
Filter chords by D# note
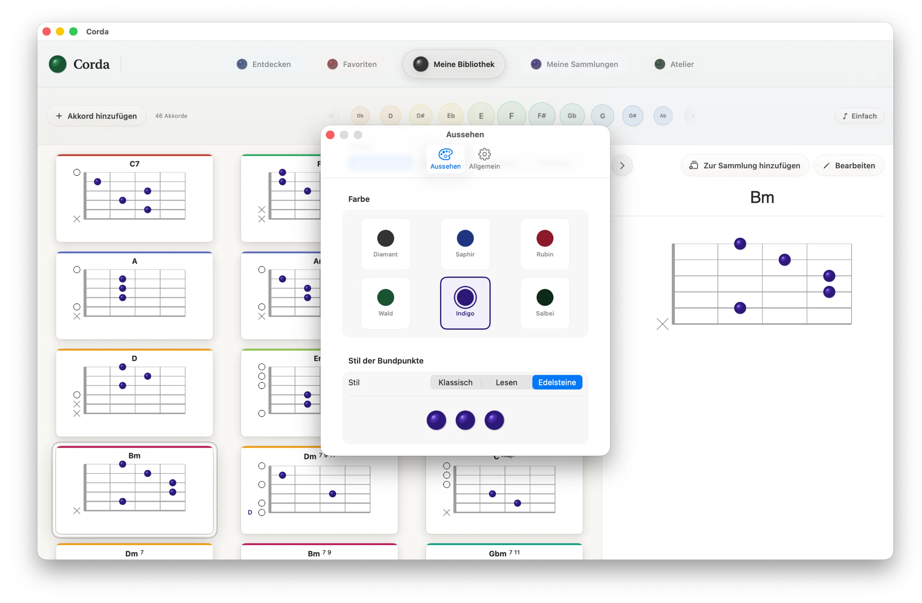[x=420, y=116]
